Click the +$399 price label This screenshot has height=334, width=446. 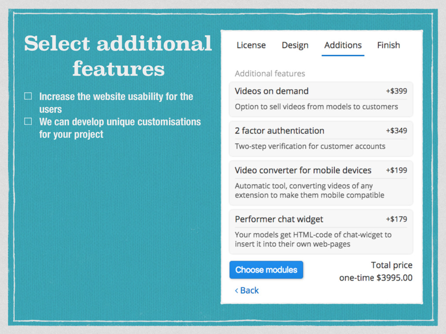click(x=396, y=91)
